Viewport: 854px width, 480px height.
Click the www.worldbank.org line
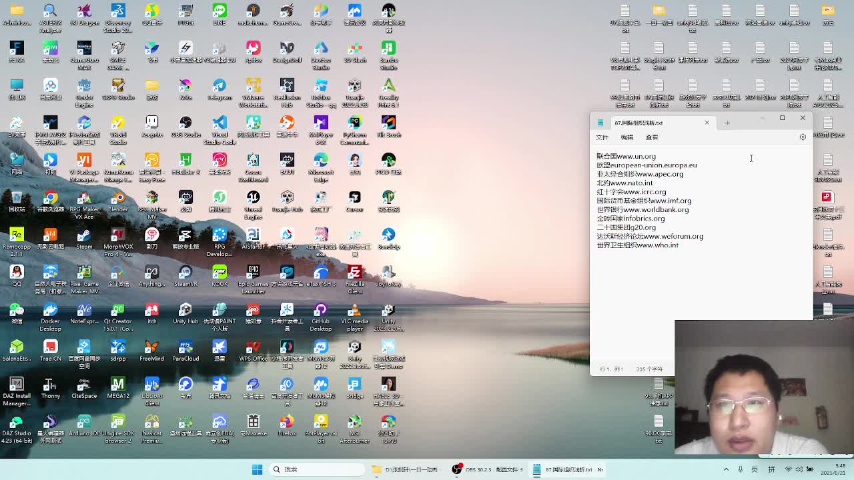click(x=643, y=209)
